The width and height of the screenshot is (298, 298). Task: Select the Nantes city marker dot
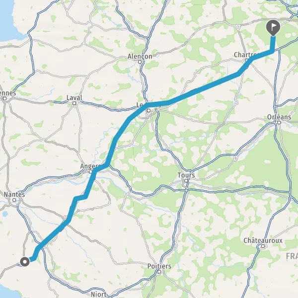point(14,200)
